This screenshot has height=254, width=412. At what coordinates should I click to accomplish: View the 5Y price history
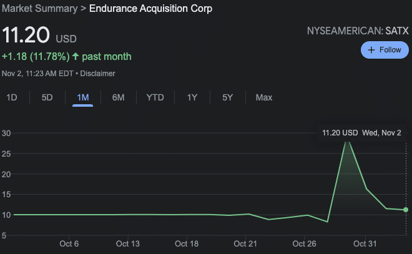tap(228, 97)
